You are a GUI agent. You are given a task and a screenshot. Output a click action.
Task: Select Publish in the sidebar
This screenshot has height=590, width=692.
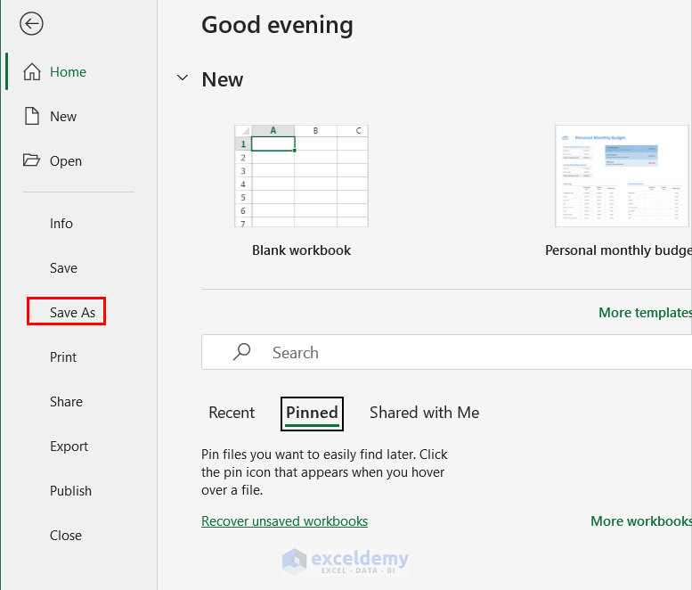[x=70, y=491]
